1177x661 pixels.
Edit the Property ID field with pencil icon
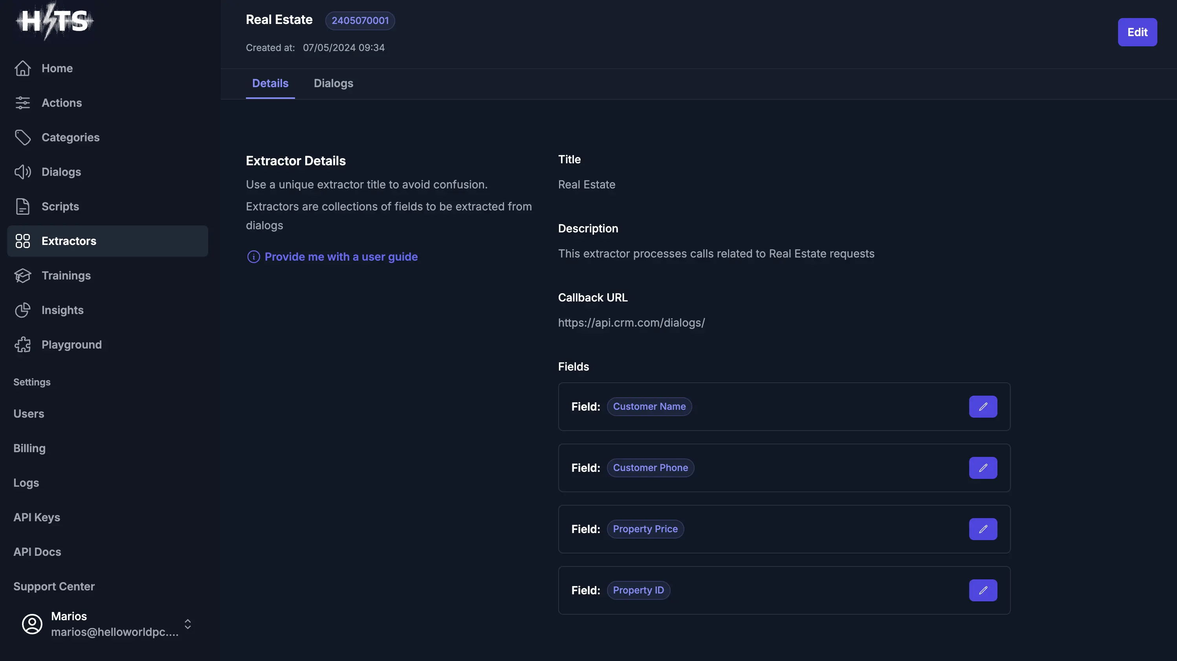pos(983,590)
